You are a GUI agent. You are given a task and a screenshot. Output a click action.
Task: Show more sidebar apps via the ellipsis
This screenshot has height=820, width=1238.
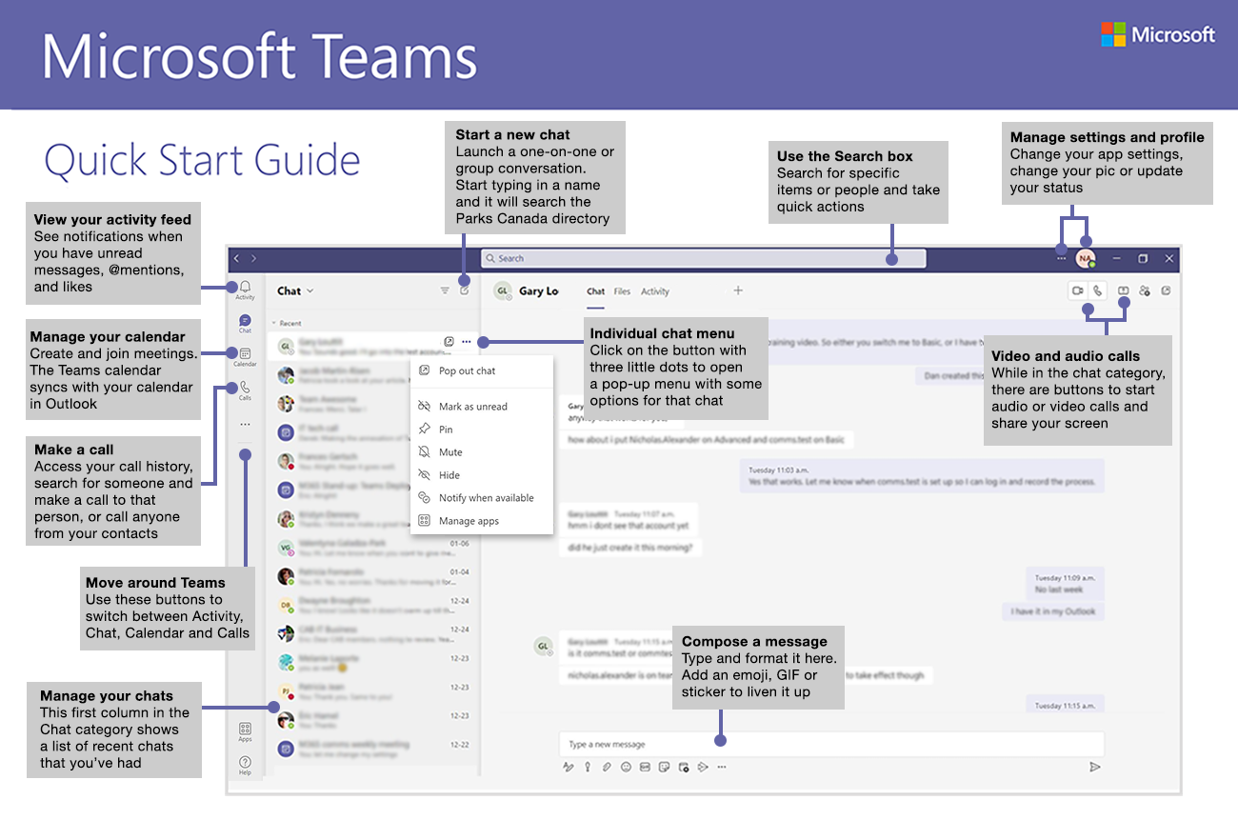click(x=245, y=425)
